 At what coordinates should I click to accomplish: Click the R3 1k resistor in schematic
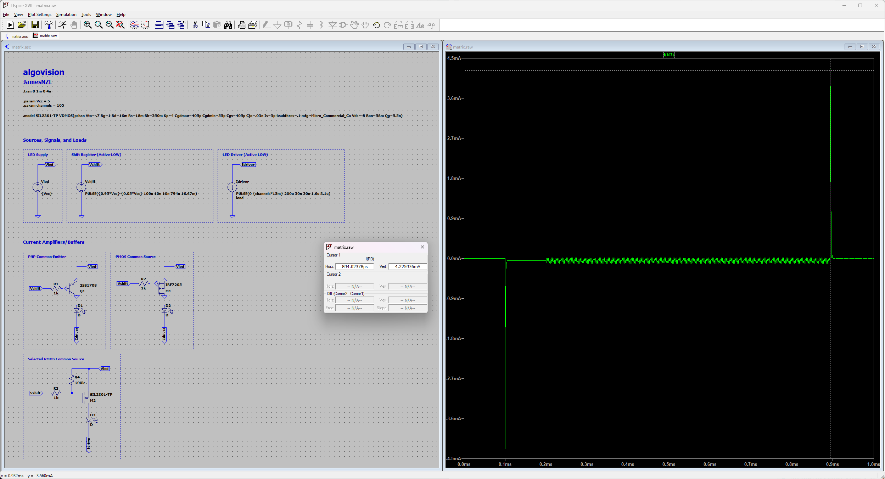(x=56, y=393)
